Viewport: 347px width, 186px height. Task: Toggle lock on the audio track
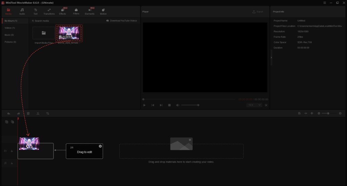click(12, 163)
